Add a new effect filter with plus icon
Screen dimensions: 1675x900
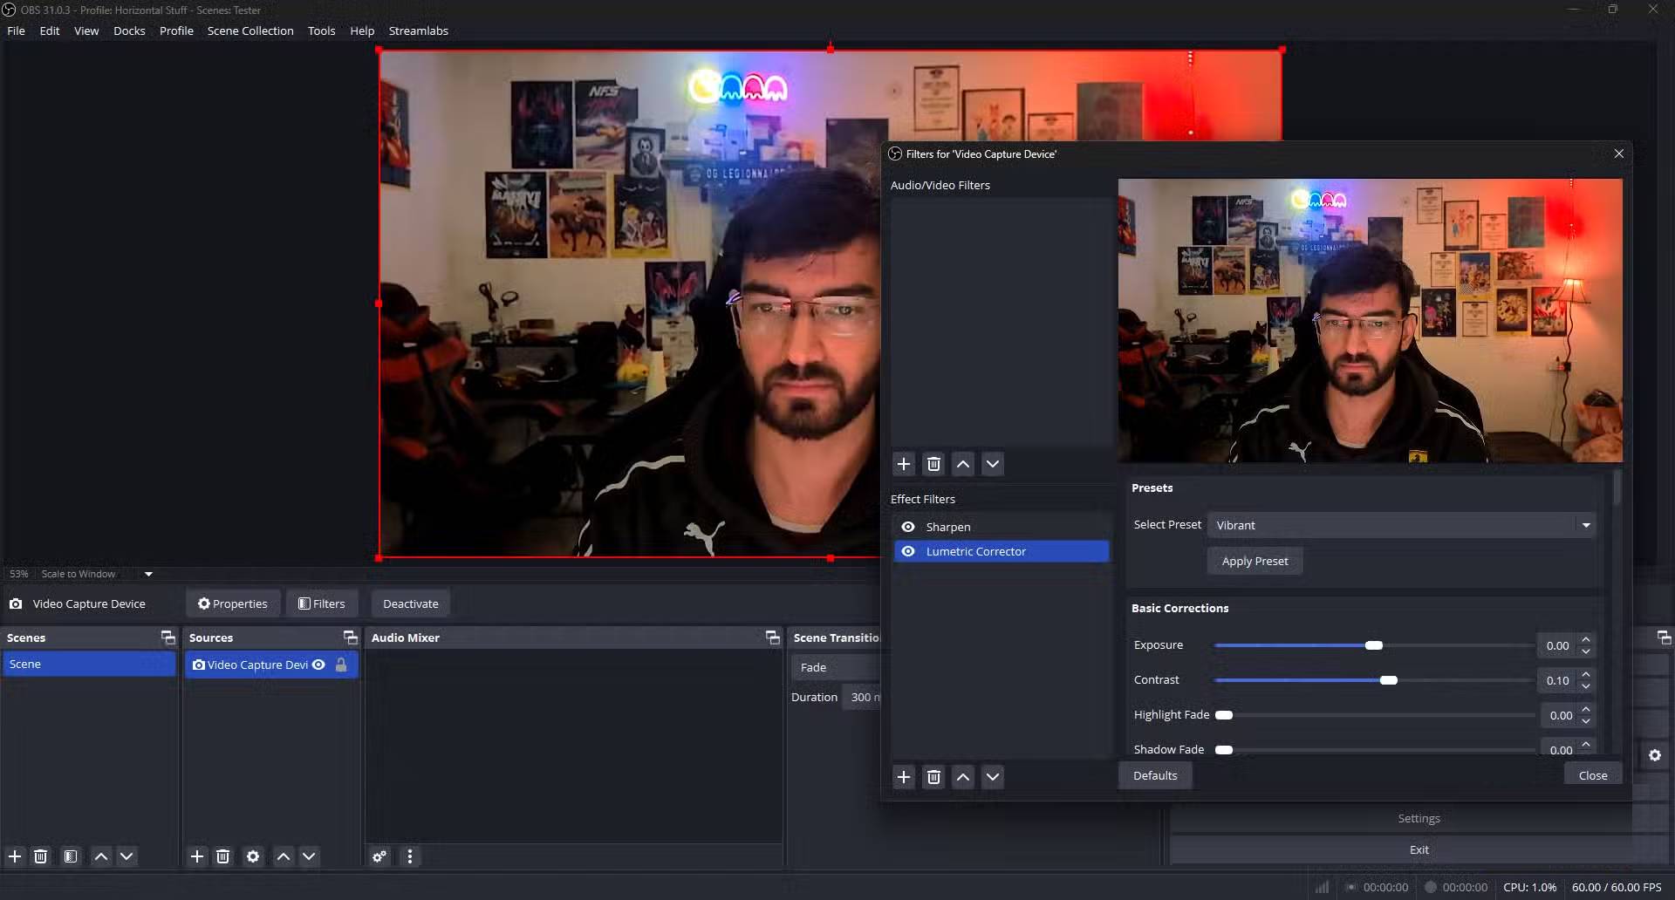(904, 777)
